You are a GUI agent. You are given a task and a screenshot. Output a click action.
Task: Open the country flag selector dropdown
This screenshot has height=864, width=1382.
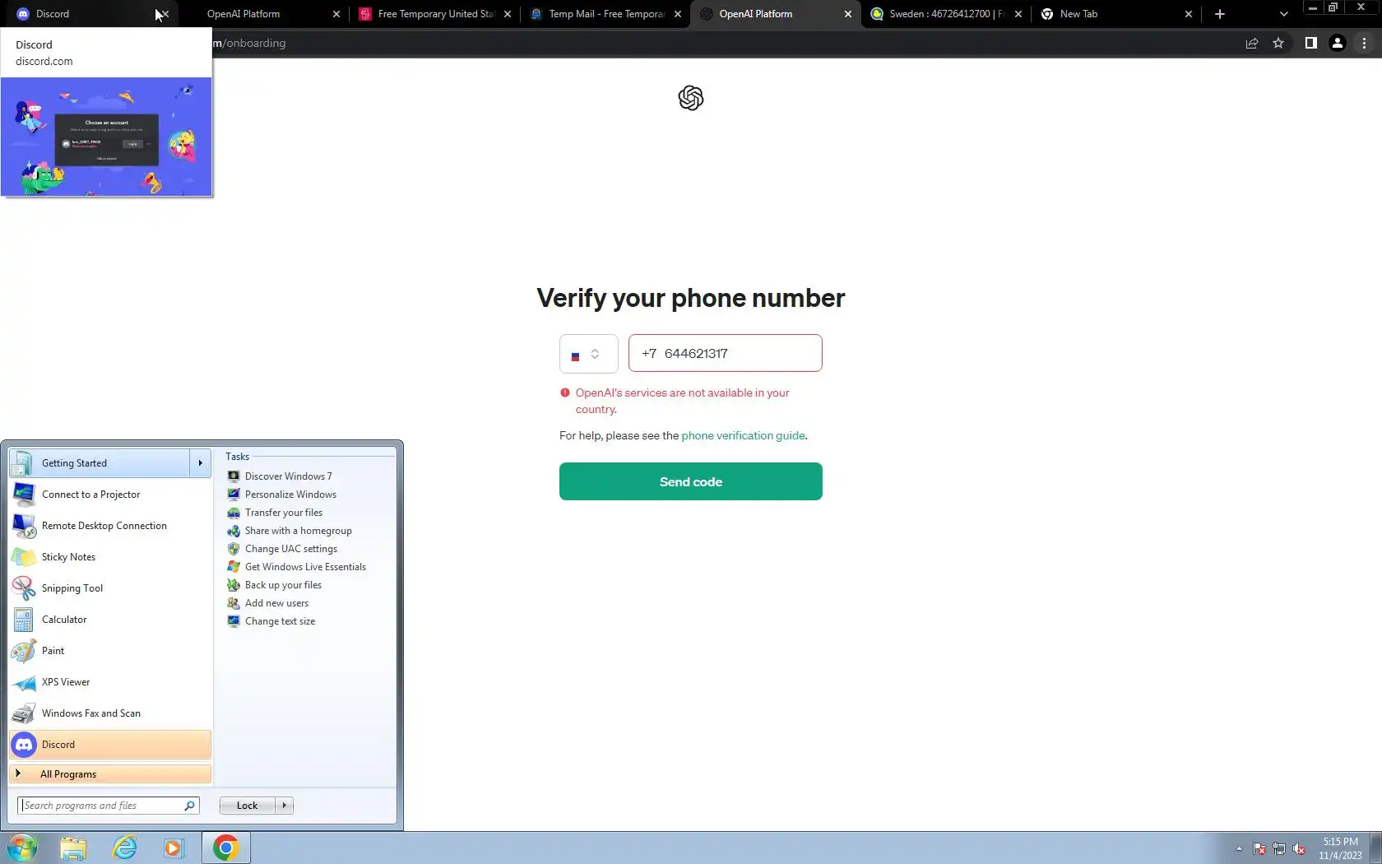[x=588, y=354]
